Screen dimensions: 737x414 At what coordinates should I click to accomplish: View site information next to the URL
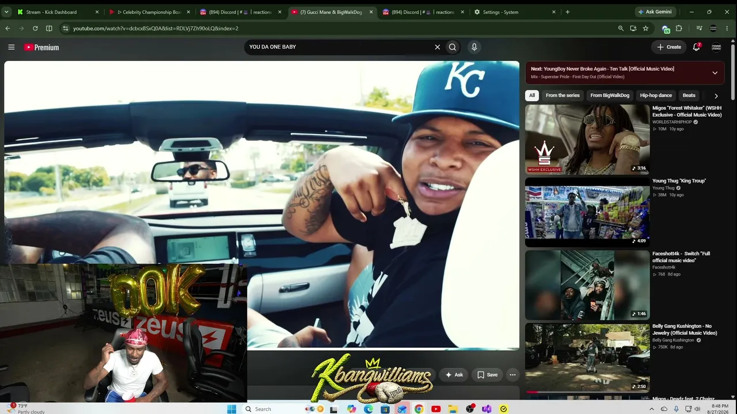tap(65, 28)
